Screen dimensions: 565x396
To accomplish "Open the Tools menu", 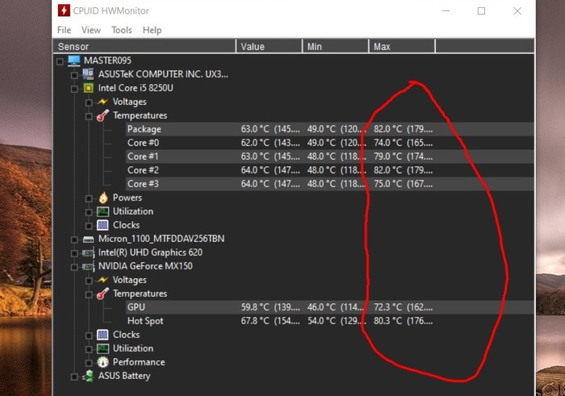I will pyautogui.click(x=121, y=30).
